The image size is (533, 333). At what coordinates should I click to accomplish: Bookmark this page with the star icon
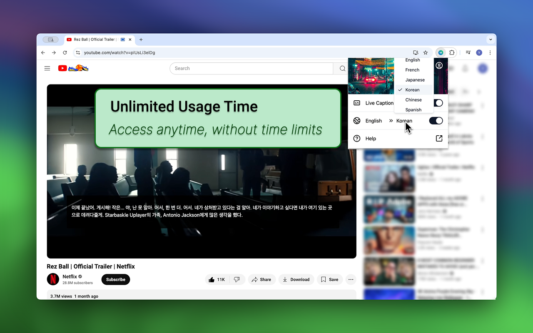[426, 53]
